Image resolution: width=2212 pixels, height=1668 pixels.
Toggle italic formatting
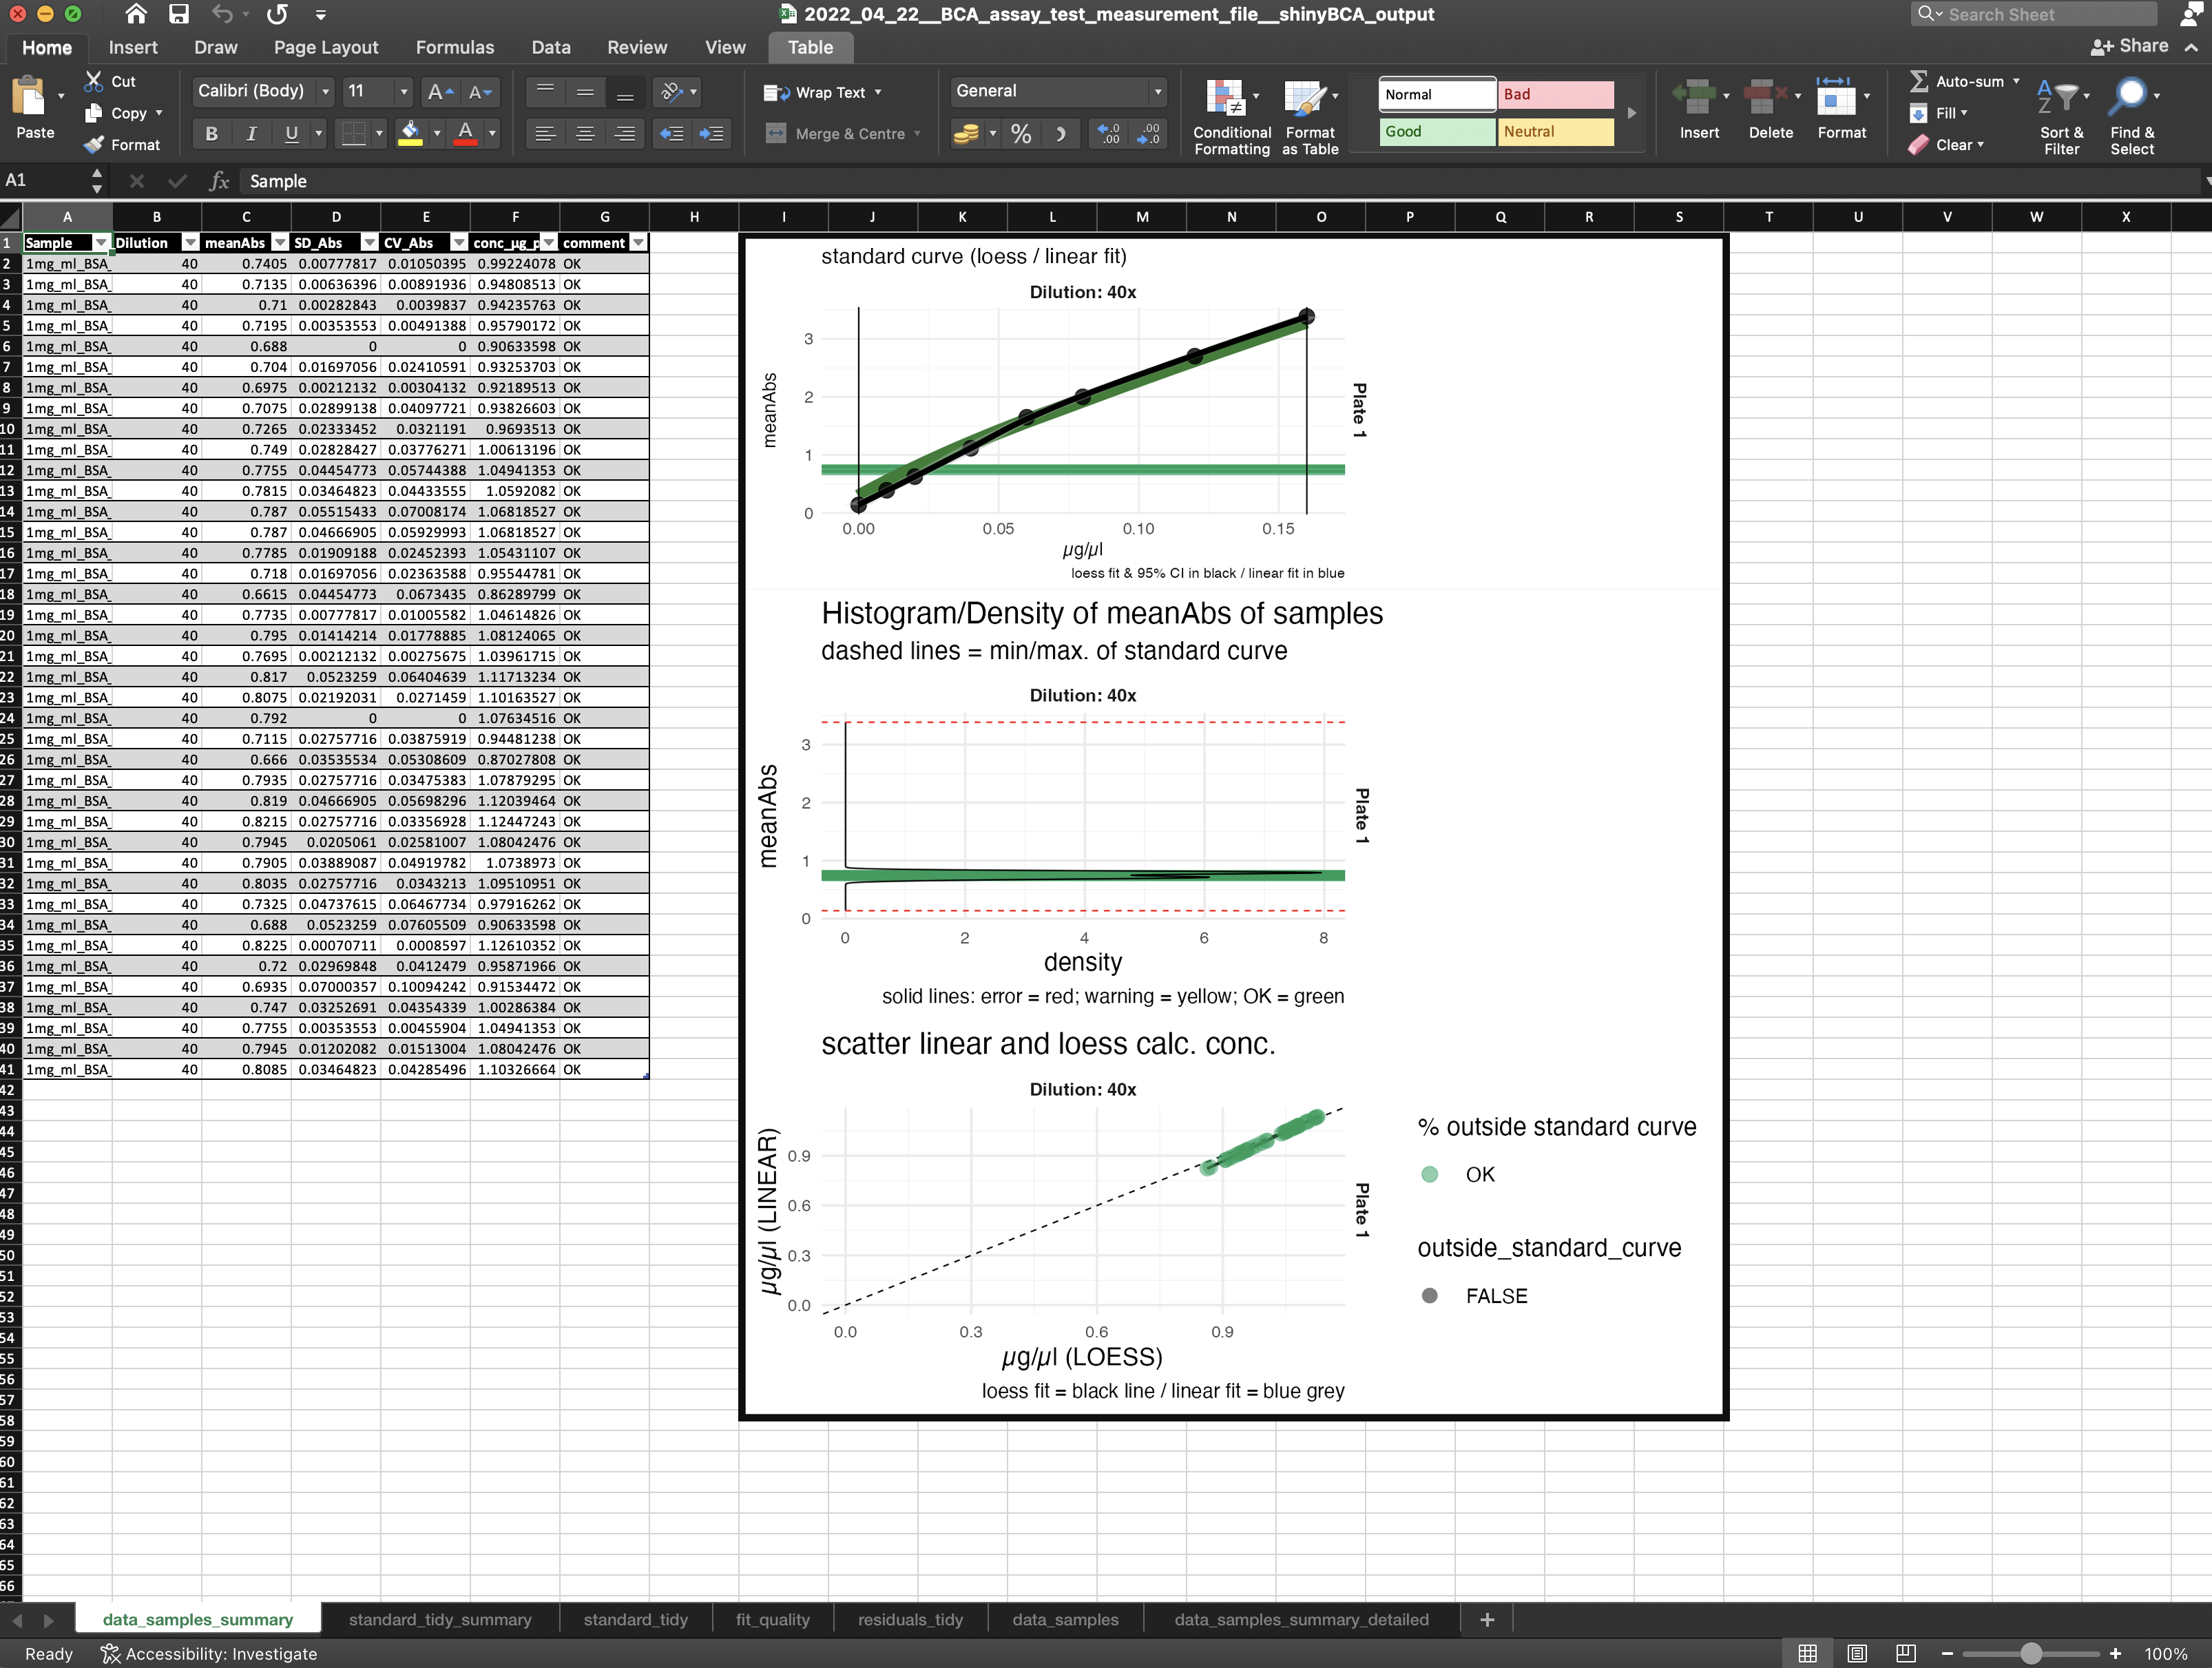251,133
